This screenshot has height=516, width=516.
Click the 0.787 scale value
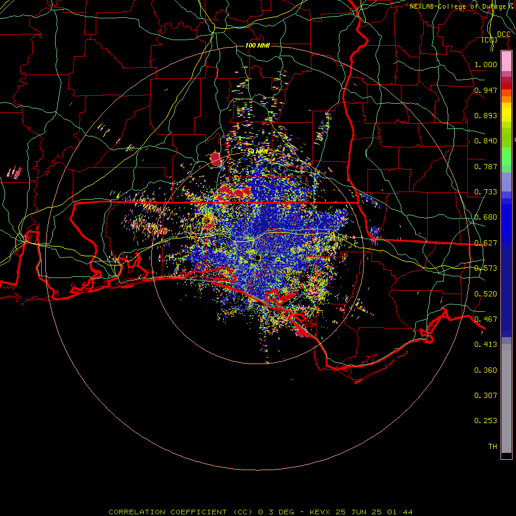486,166
